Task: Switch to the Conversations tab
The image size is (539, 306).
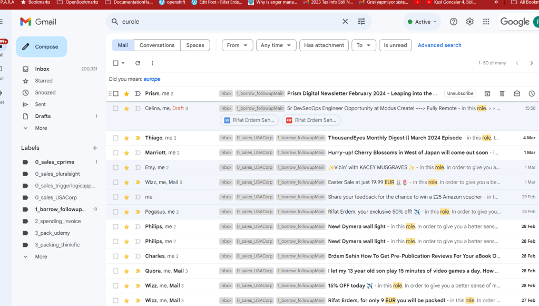Action: (x=157, y=45)
